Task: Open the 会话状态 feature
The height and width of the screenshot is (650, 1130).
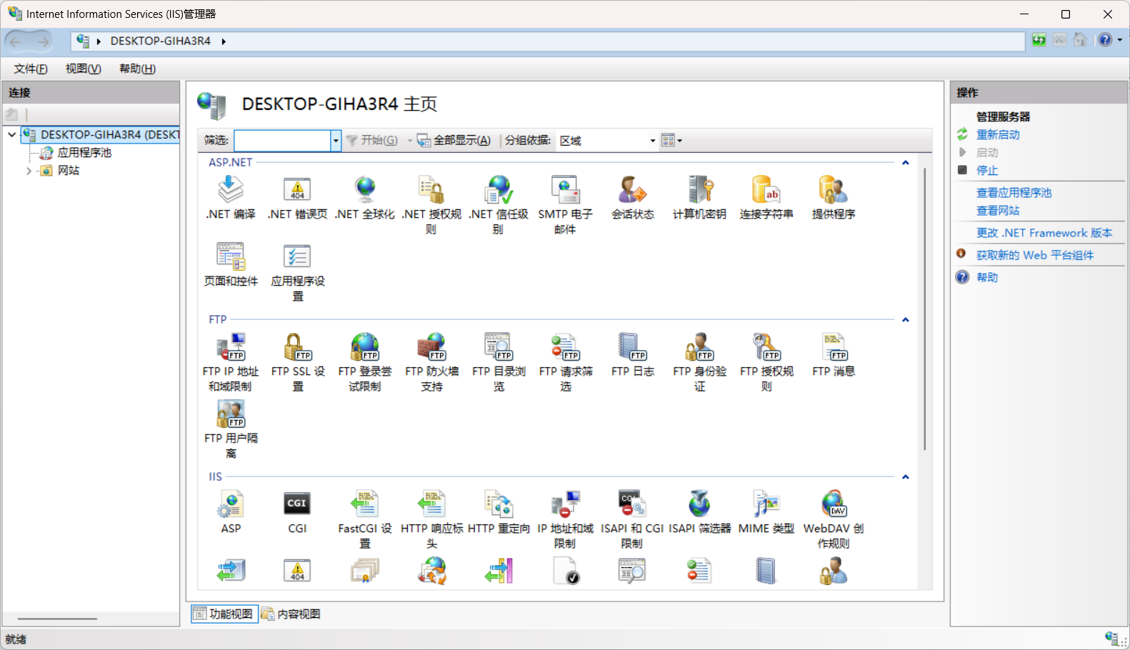Action: pos(633,197)
